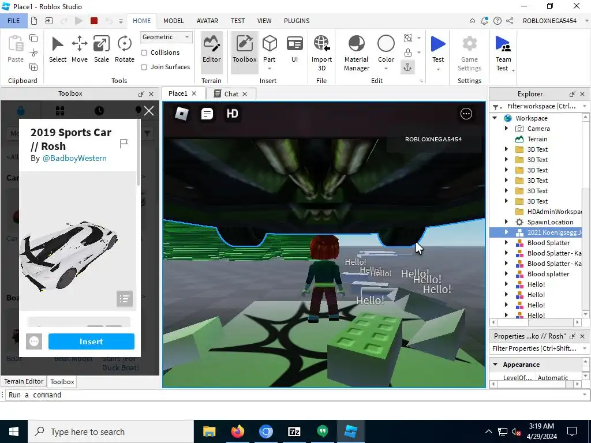Viewport: 591px width, 443px height.
Task: Switch to the PLUGINS ribbon tab
Action: point(297,21)
